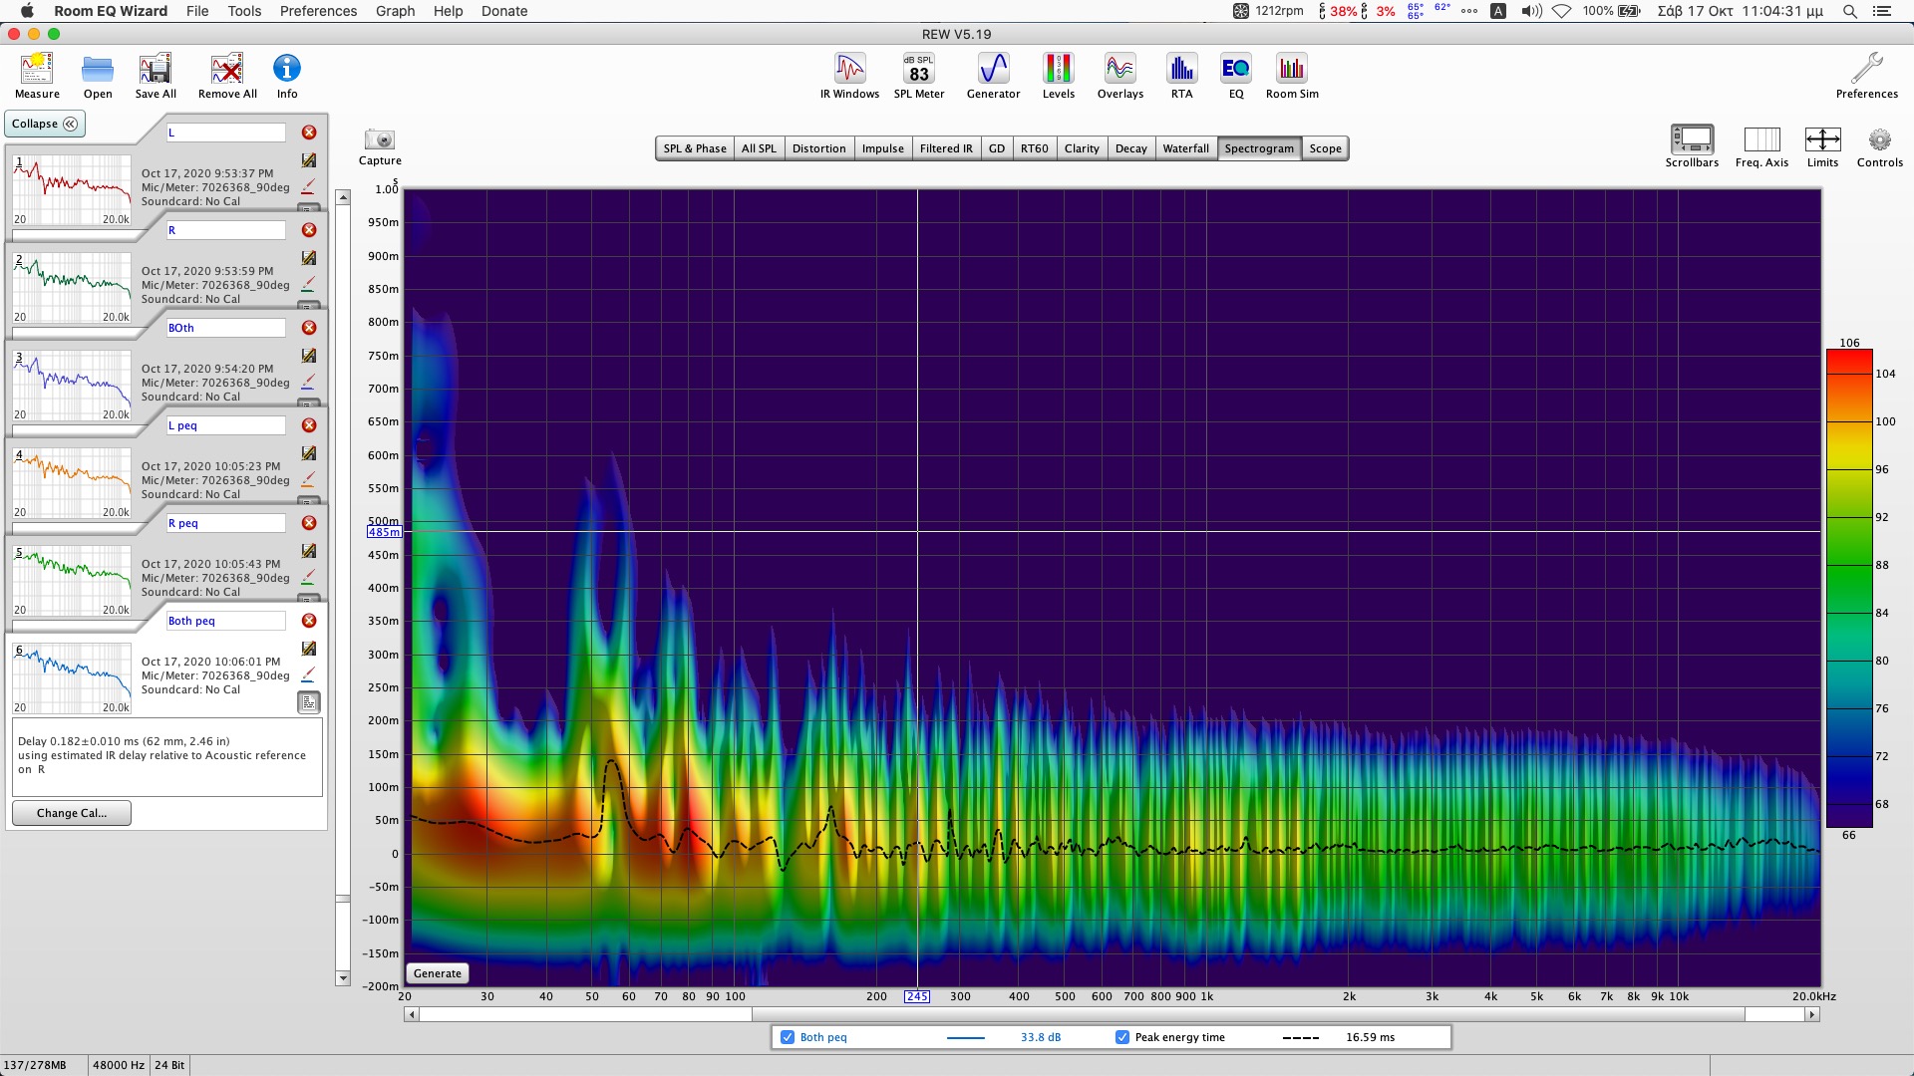Switch to SPL & Phase tab
The width and height of the screenshot is (1914, 1076).
pyautogui.click(x=695, y=148)
